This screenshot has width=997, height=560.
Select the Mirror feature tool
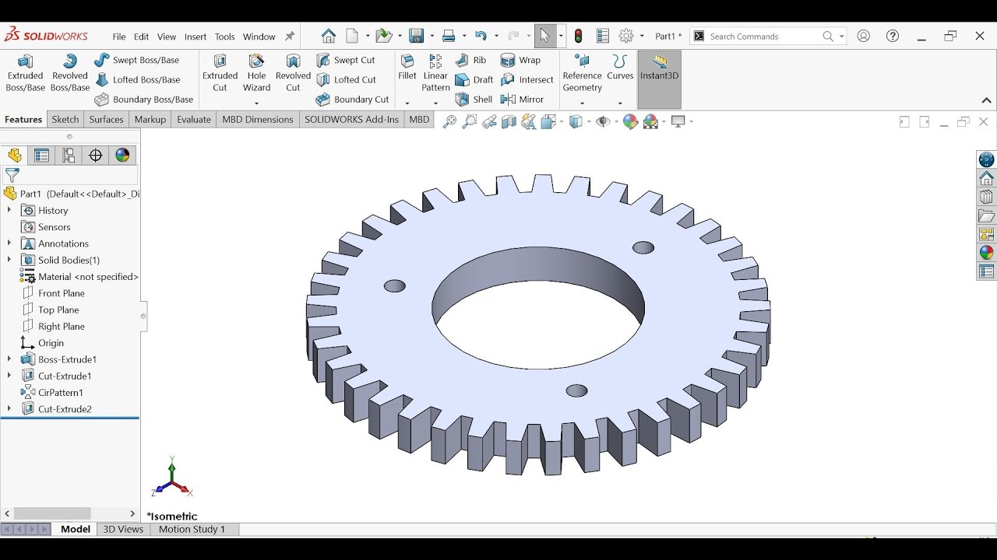click(x=522, y=99)
